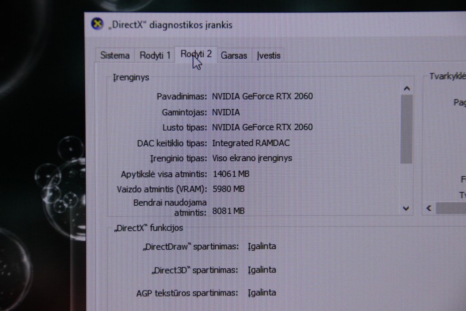Image resolution: width=466 pixels, height=311 pixels.
Task: Click the Vaizdo atmintis (VRAM) label
Action: (x=162, y=190)
